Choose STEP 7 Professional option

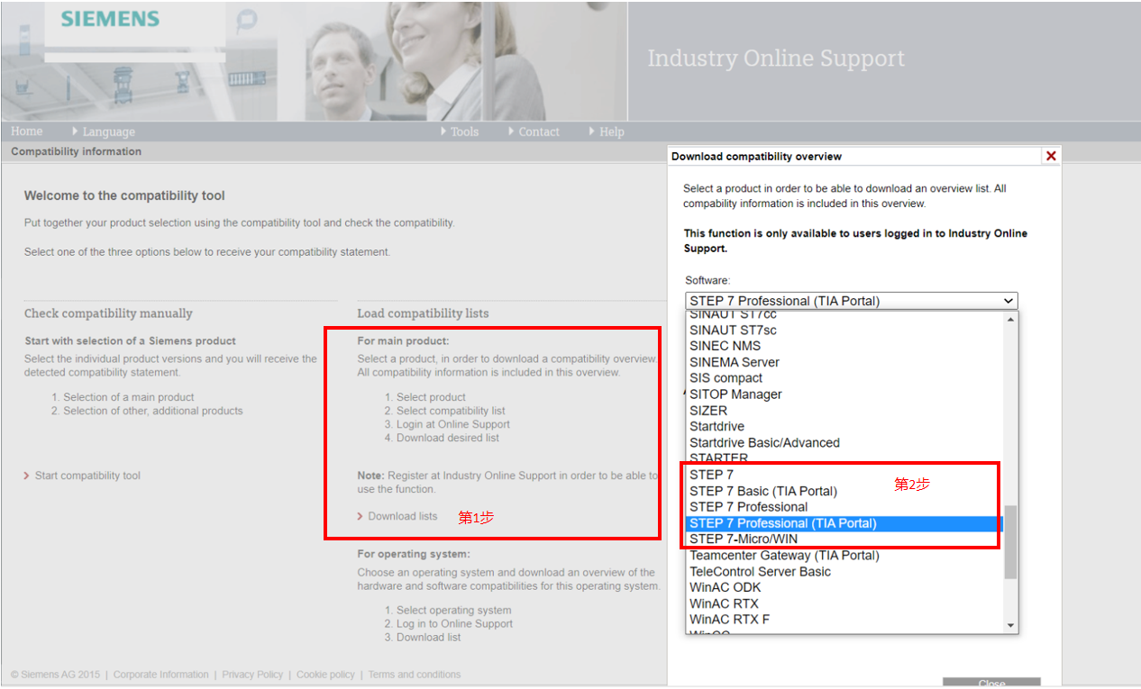coord(844,507)
